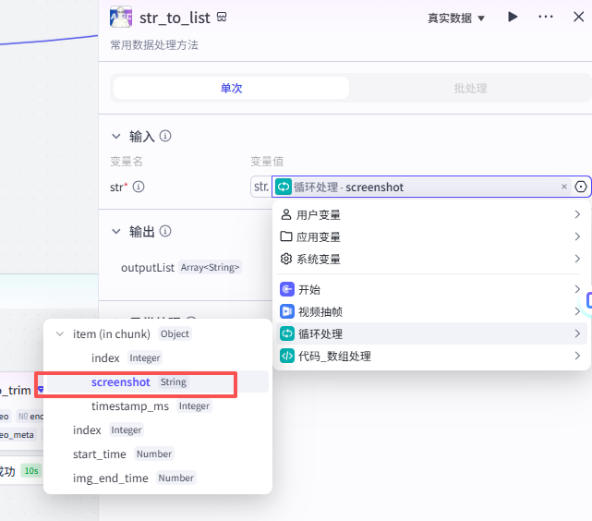Click the 系统变量 gear icon

pos(286,259)
